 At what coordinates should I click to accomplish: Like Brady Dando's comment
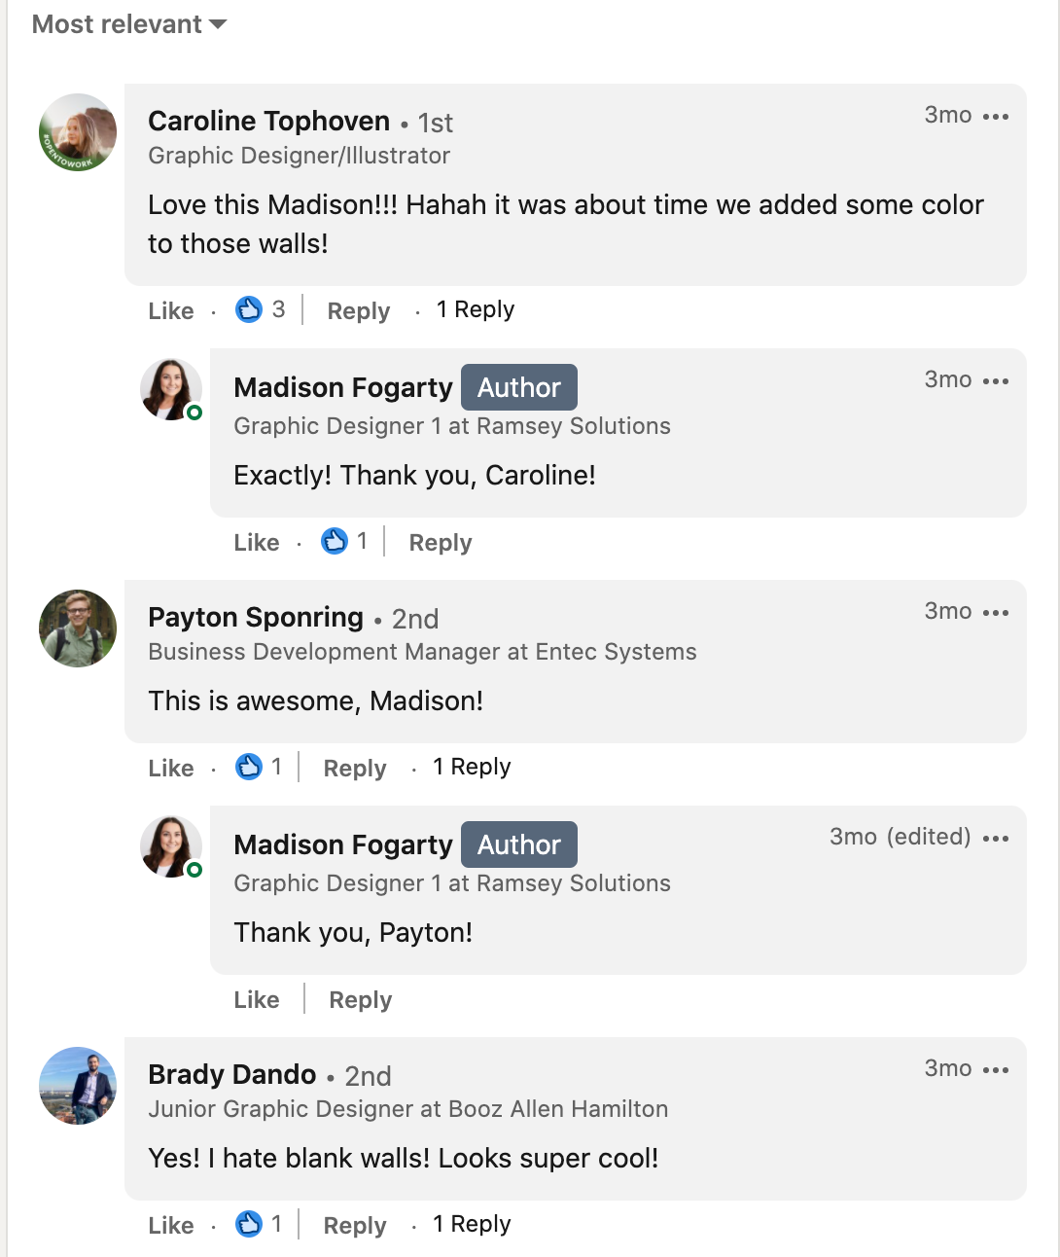point(171,1226)
